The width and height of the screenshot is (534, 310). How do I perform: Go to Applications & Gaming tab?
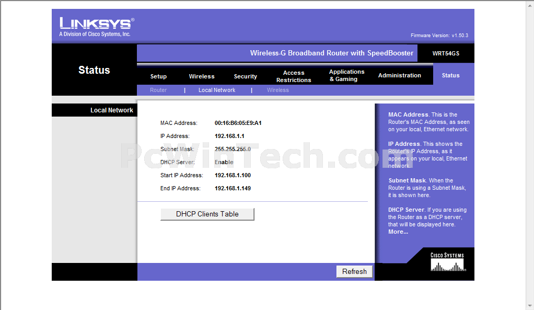346,75
